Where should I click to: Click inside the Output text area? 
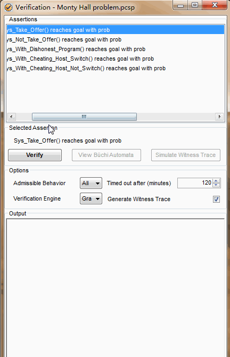click(115, 288)
